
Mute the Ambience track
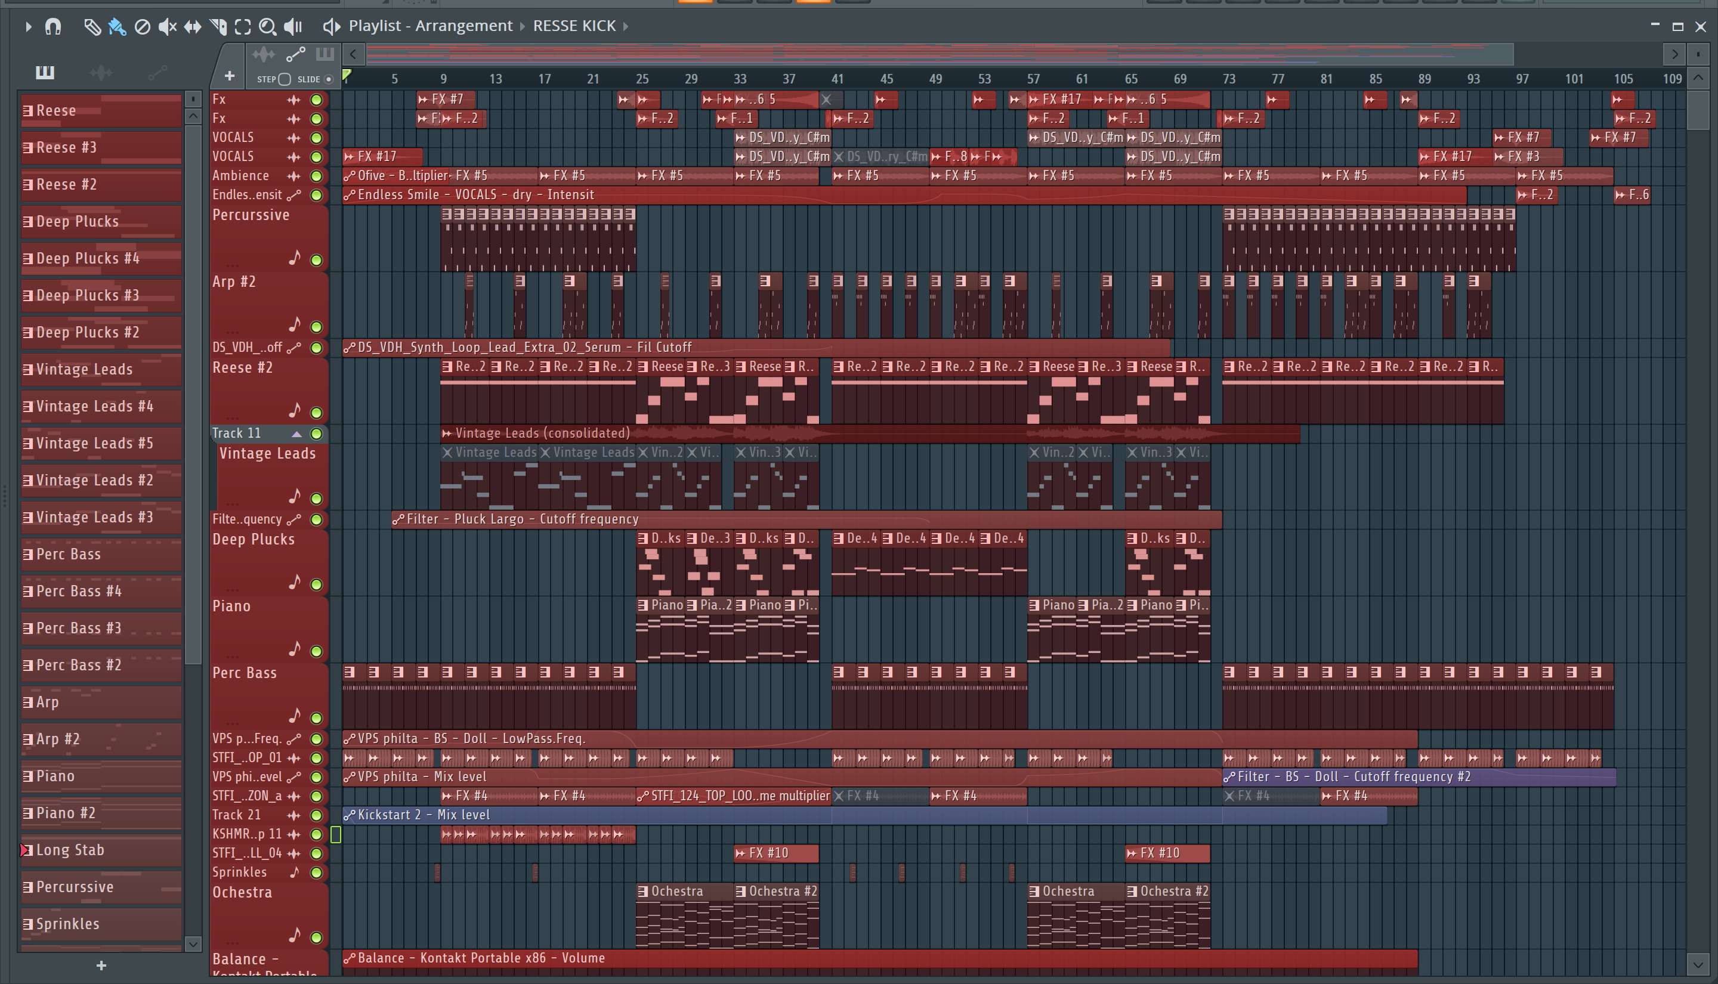point(316,177)
